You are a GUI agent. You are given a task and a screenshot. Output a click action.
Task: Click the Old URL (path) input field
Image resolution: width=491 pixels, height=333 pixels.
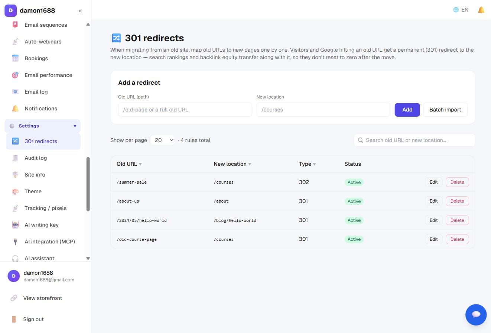185,110
